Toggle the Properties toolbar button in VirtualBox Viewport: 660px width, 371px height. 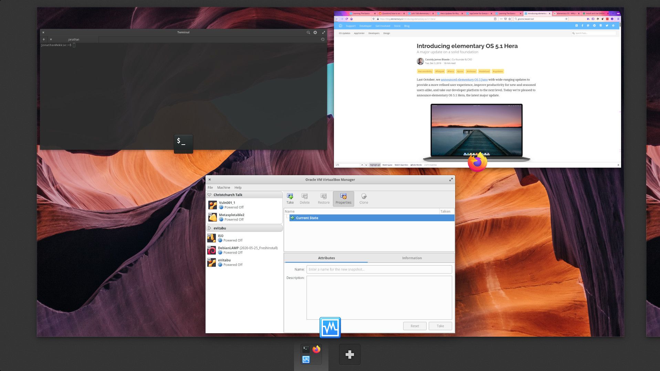[x=343, y=199]
